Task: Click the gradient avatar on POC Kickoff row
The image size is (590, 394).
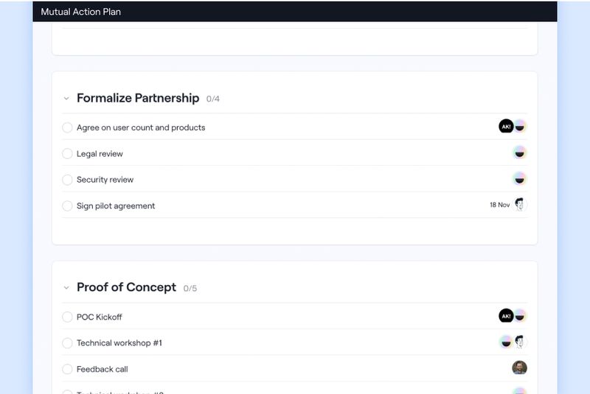Action: click(520, 316)
